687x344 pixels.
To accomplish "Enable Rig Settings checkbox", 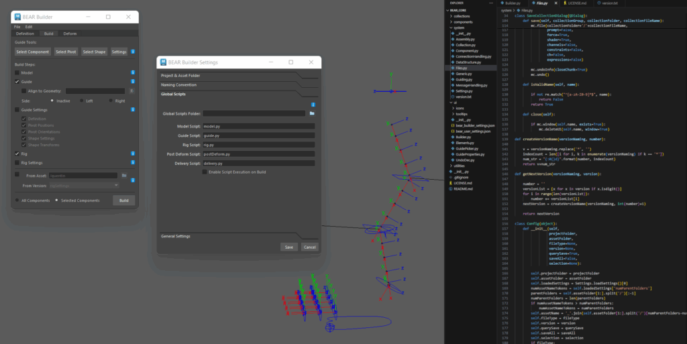I will click(17, 163).
